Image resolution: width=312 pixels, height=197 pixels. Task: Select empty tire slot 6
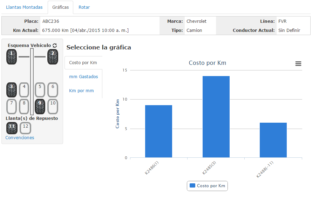coord(53,90)
